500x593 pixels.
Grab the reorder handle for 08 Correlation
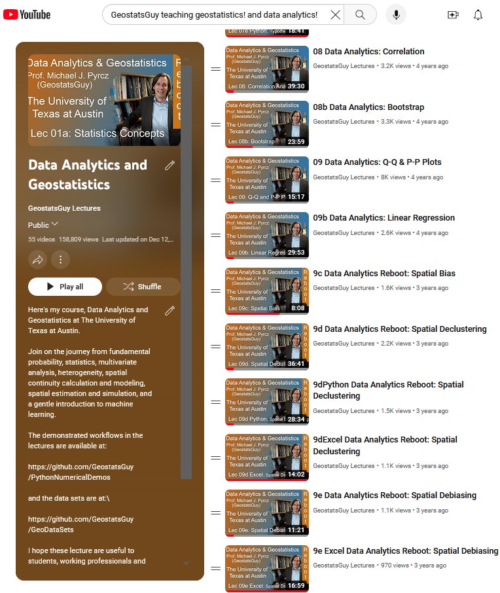(215, 69)
